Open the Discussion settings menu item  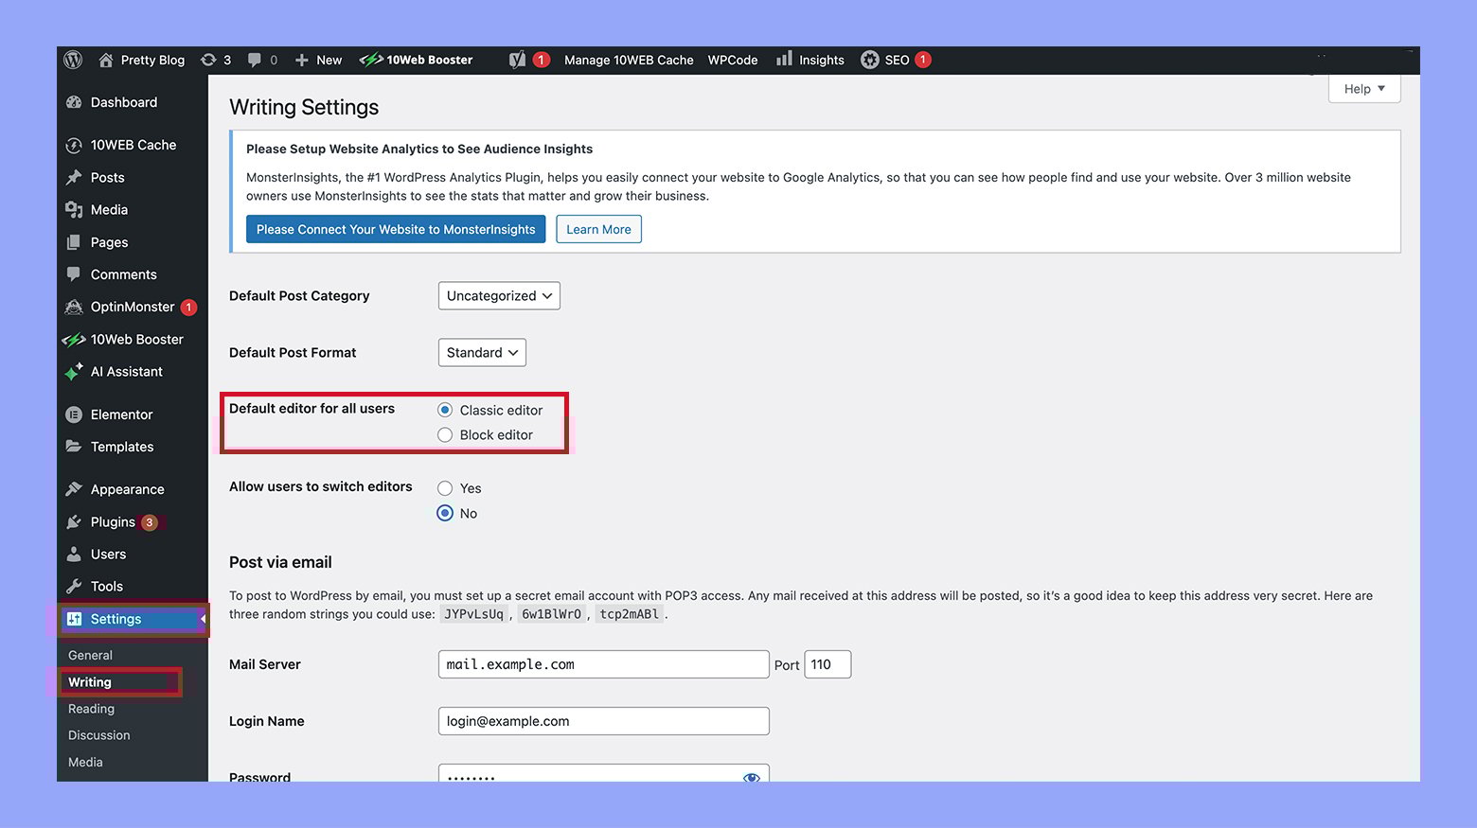pos(98,734)
